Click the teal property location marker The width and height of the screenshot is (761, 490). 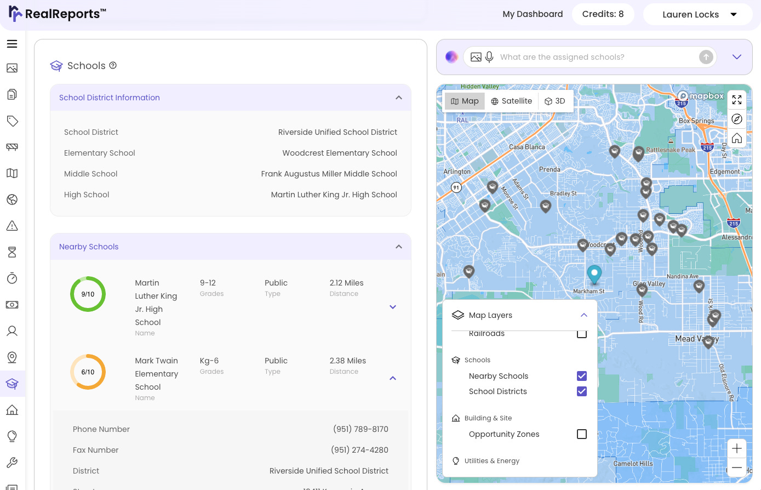click(594, 274)
